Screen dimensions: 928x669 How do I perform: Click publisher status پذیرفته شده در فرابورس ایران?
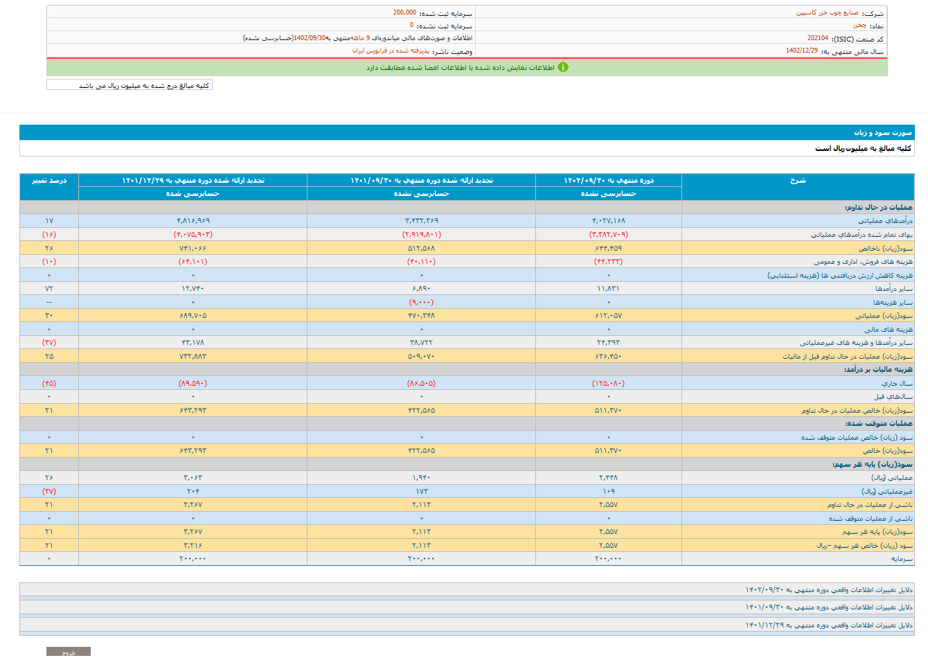(x=391, y=51)
